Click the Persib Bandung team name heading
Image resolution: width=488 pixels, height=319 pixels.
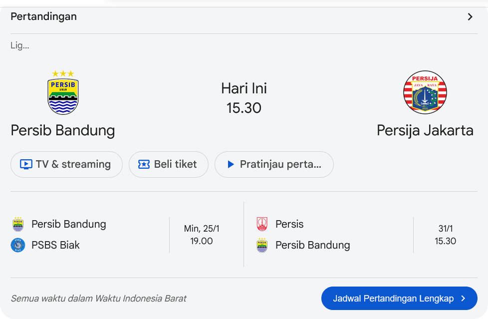tap(63, 130)
